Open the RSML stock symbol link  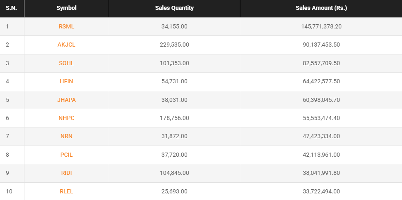(66, 26)
